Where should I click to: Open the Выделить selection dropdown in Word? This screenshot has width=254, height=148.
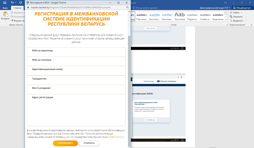[237, 21]
